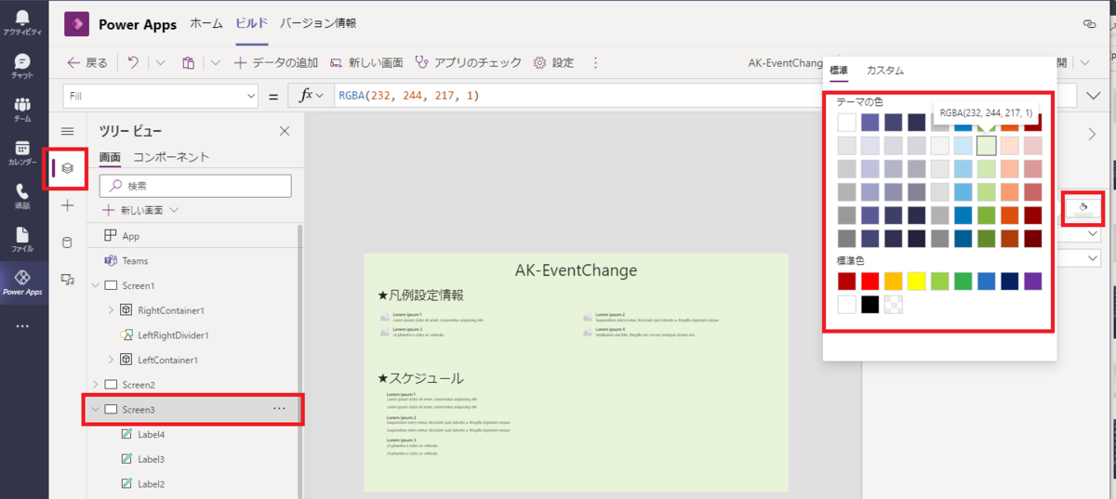This screenshot has height=499, width=1116.
Task: Pick the orange standard color swatch
Action: click(893, 281)
